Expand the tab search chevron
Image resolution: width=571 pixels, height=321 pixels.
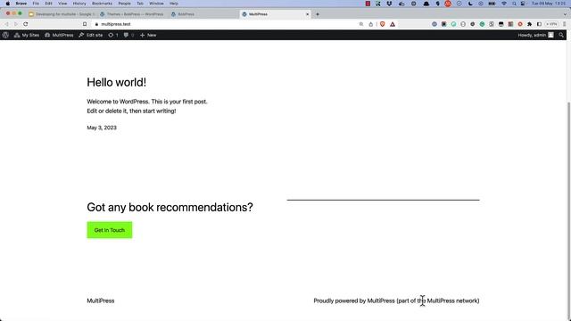click(565, 14)
